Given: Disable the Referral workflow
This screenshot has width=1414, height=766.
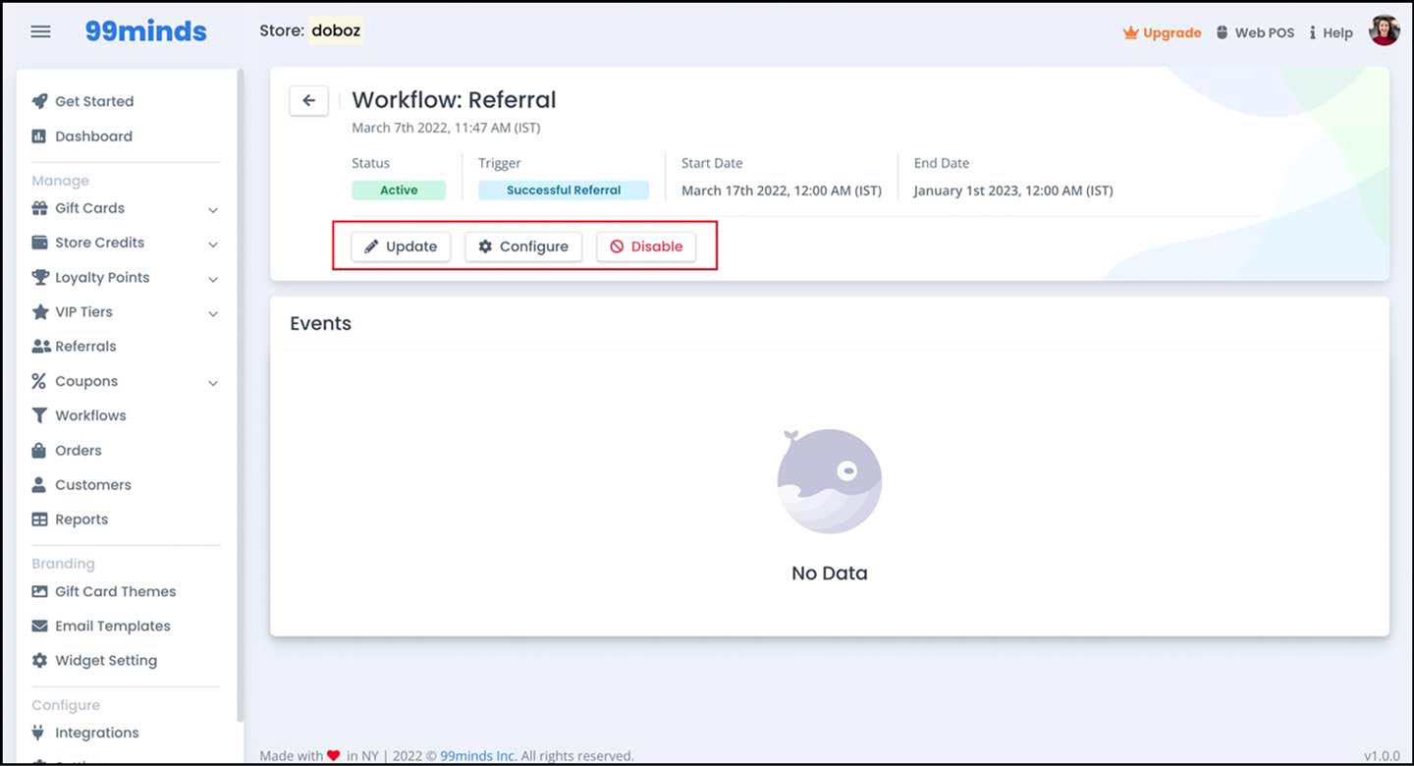Looking at the screenshot, I should [646, 246].
